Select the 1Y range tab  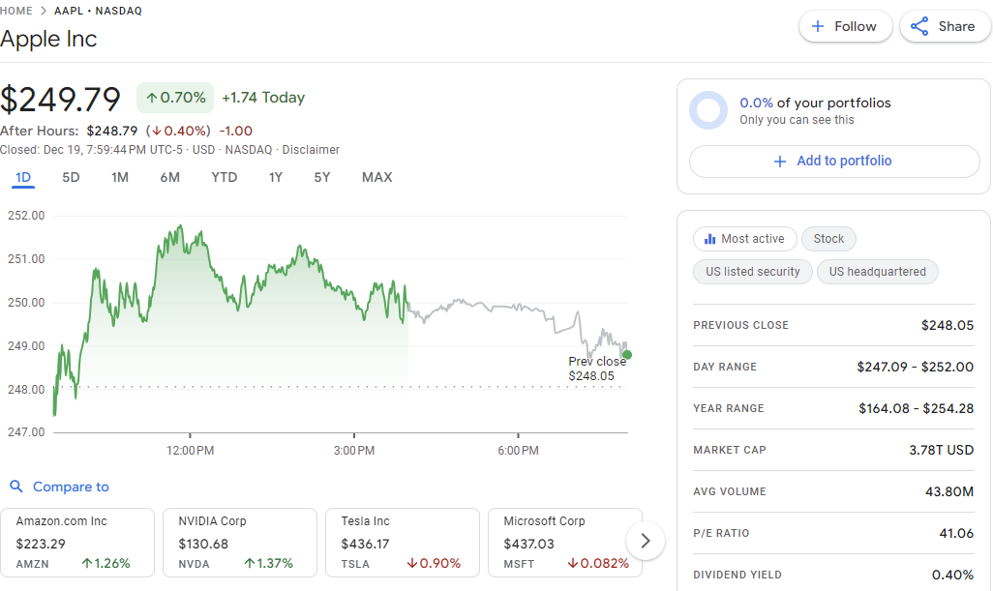[x=276, y=178]
